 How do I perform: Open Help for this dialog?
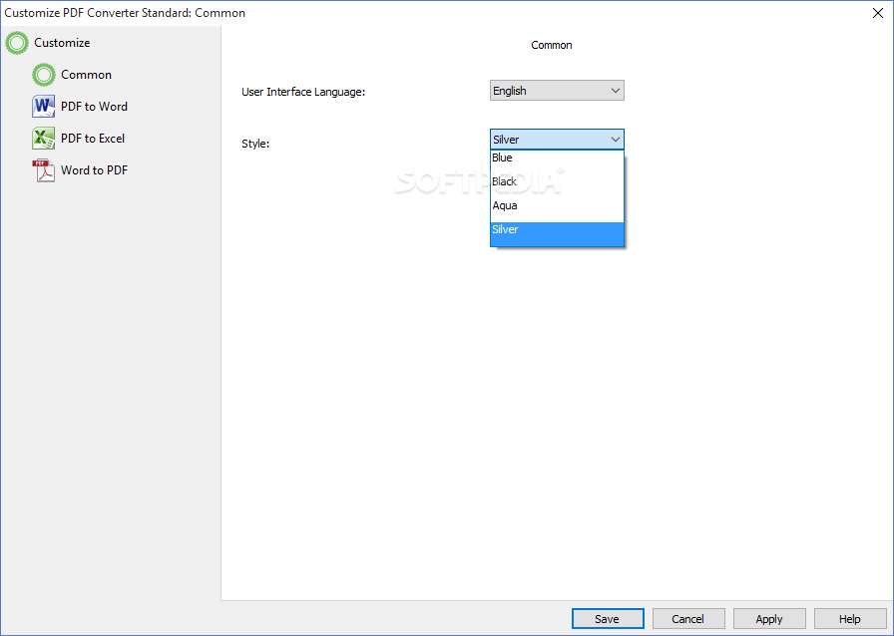[850, 619]
